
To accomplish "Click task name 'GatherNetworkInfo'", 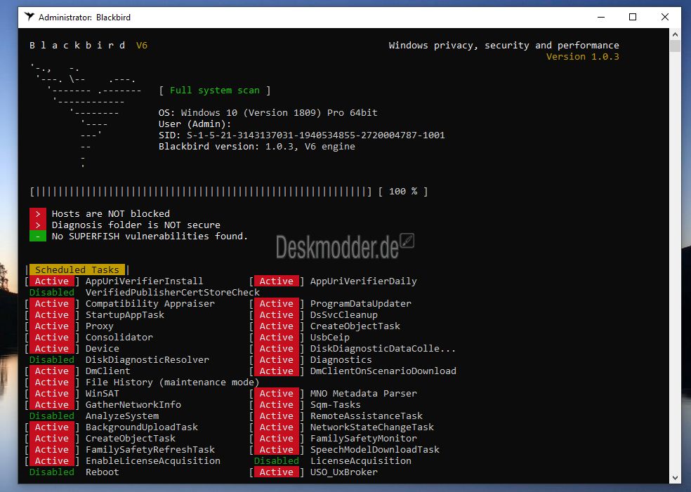I will (133, 405).
